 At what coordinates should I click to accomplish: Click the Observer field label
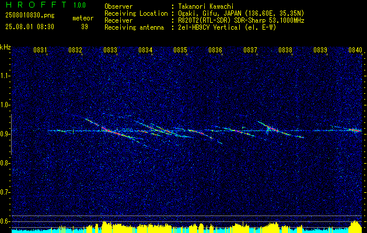click(118, 6)
